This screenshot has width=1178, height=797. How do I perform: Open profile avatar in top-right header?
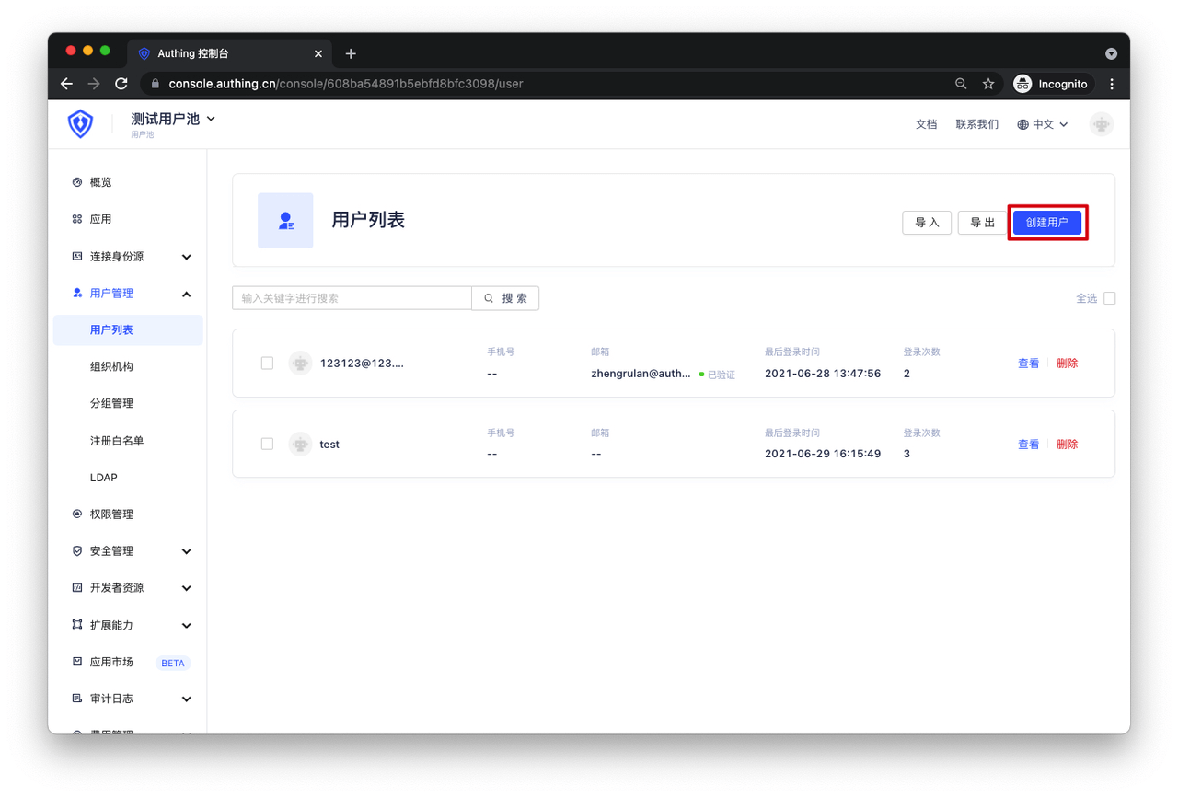point(1101,124)
